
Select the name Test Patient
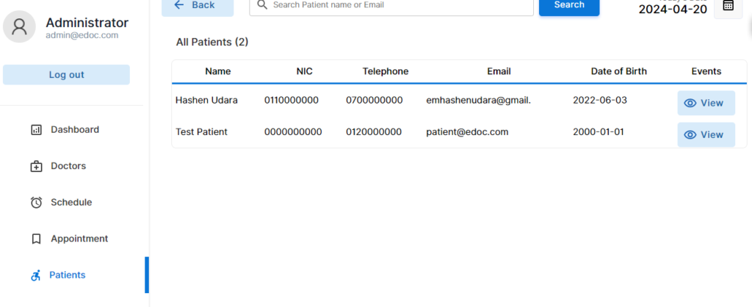point(201,132)
